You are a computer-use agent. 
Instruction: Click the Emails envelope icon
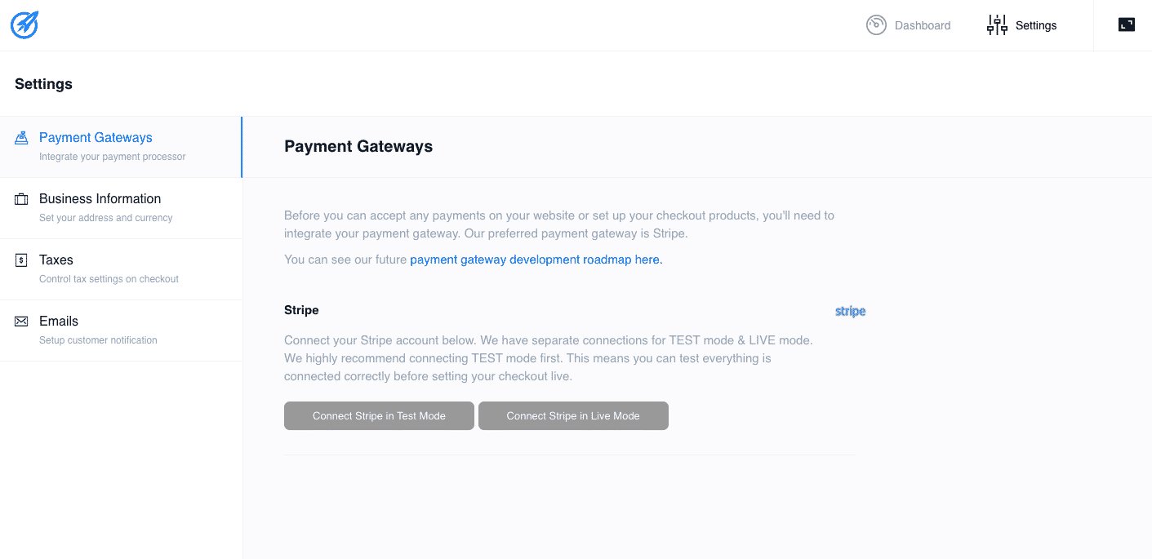coord(21,322)
